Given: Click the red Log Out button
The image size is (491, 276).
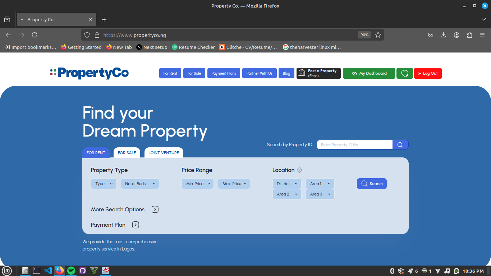Looking at the screenshot, I should (428, 73).
